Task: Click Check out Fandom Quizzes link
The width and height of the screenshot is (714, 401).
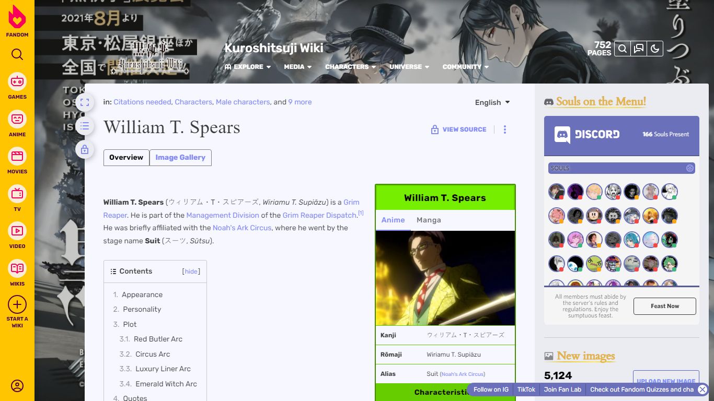Action: tap(642, 390)
